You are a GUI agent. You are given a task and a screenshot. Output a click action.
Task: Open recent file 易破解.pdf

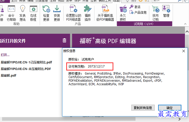8,75
